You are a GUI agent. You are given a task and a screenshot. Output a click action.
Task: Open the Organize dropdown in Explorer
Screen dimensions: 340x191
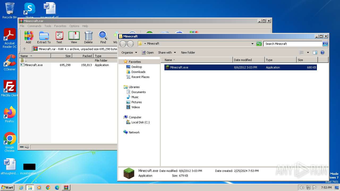point(129,53)
